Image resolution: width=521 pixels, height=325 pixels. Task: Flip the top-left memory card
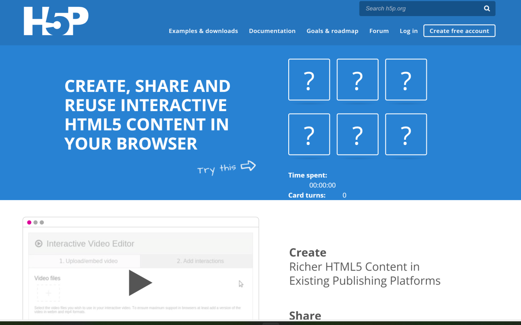pos(309,80)
